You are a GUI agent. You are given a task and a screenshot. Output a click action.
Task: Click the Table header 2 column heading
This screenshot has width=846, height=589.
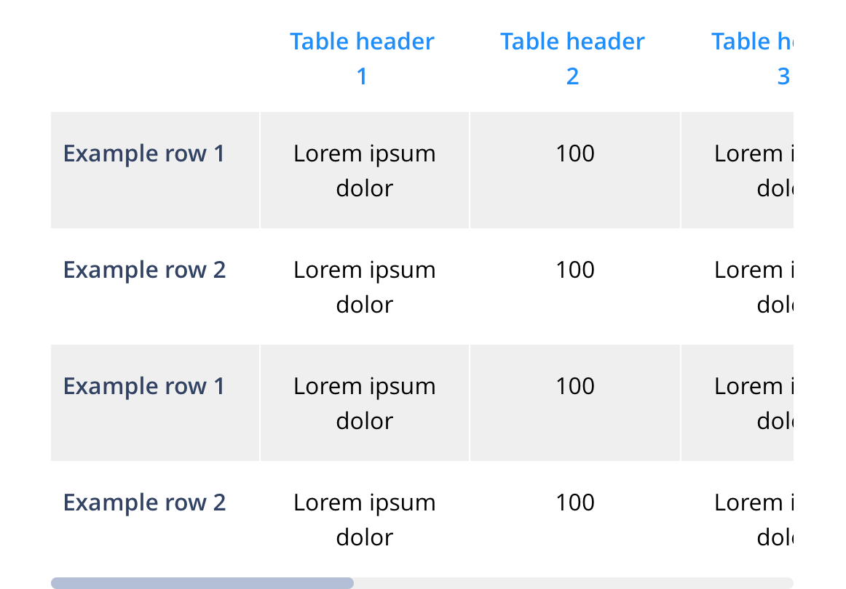point(572,58)
